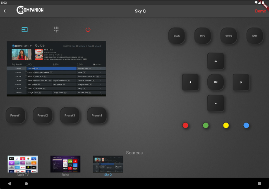Tap the yellow color button
Screen dimensions: 269x189
(226, 125)
